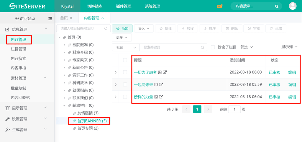This screenshot has width=302, height=142.
Task: Open external link icon for 榜样的力量
Action: pyautogui.click(x=161, y=97)
